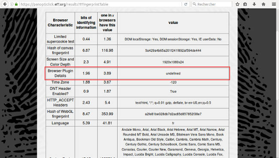Screen dimensions: 279x158
Task: Select the 2.3 bits value
Action: coord(86,62)
